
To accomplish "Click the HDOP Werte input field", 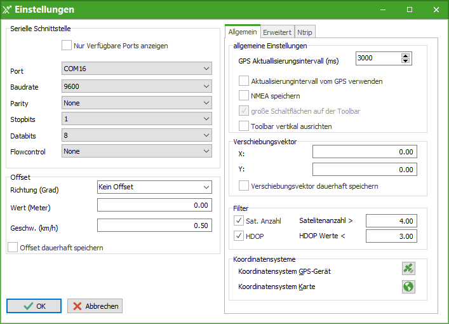I will 391,236.
